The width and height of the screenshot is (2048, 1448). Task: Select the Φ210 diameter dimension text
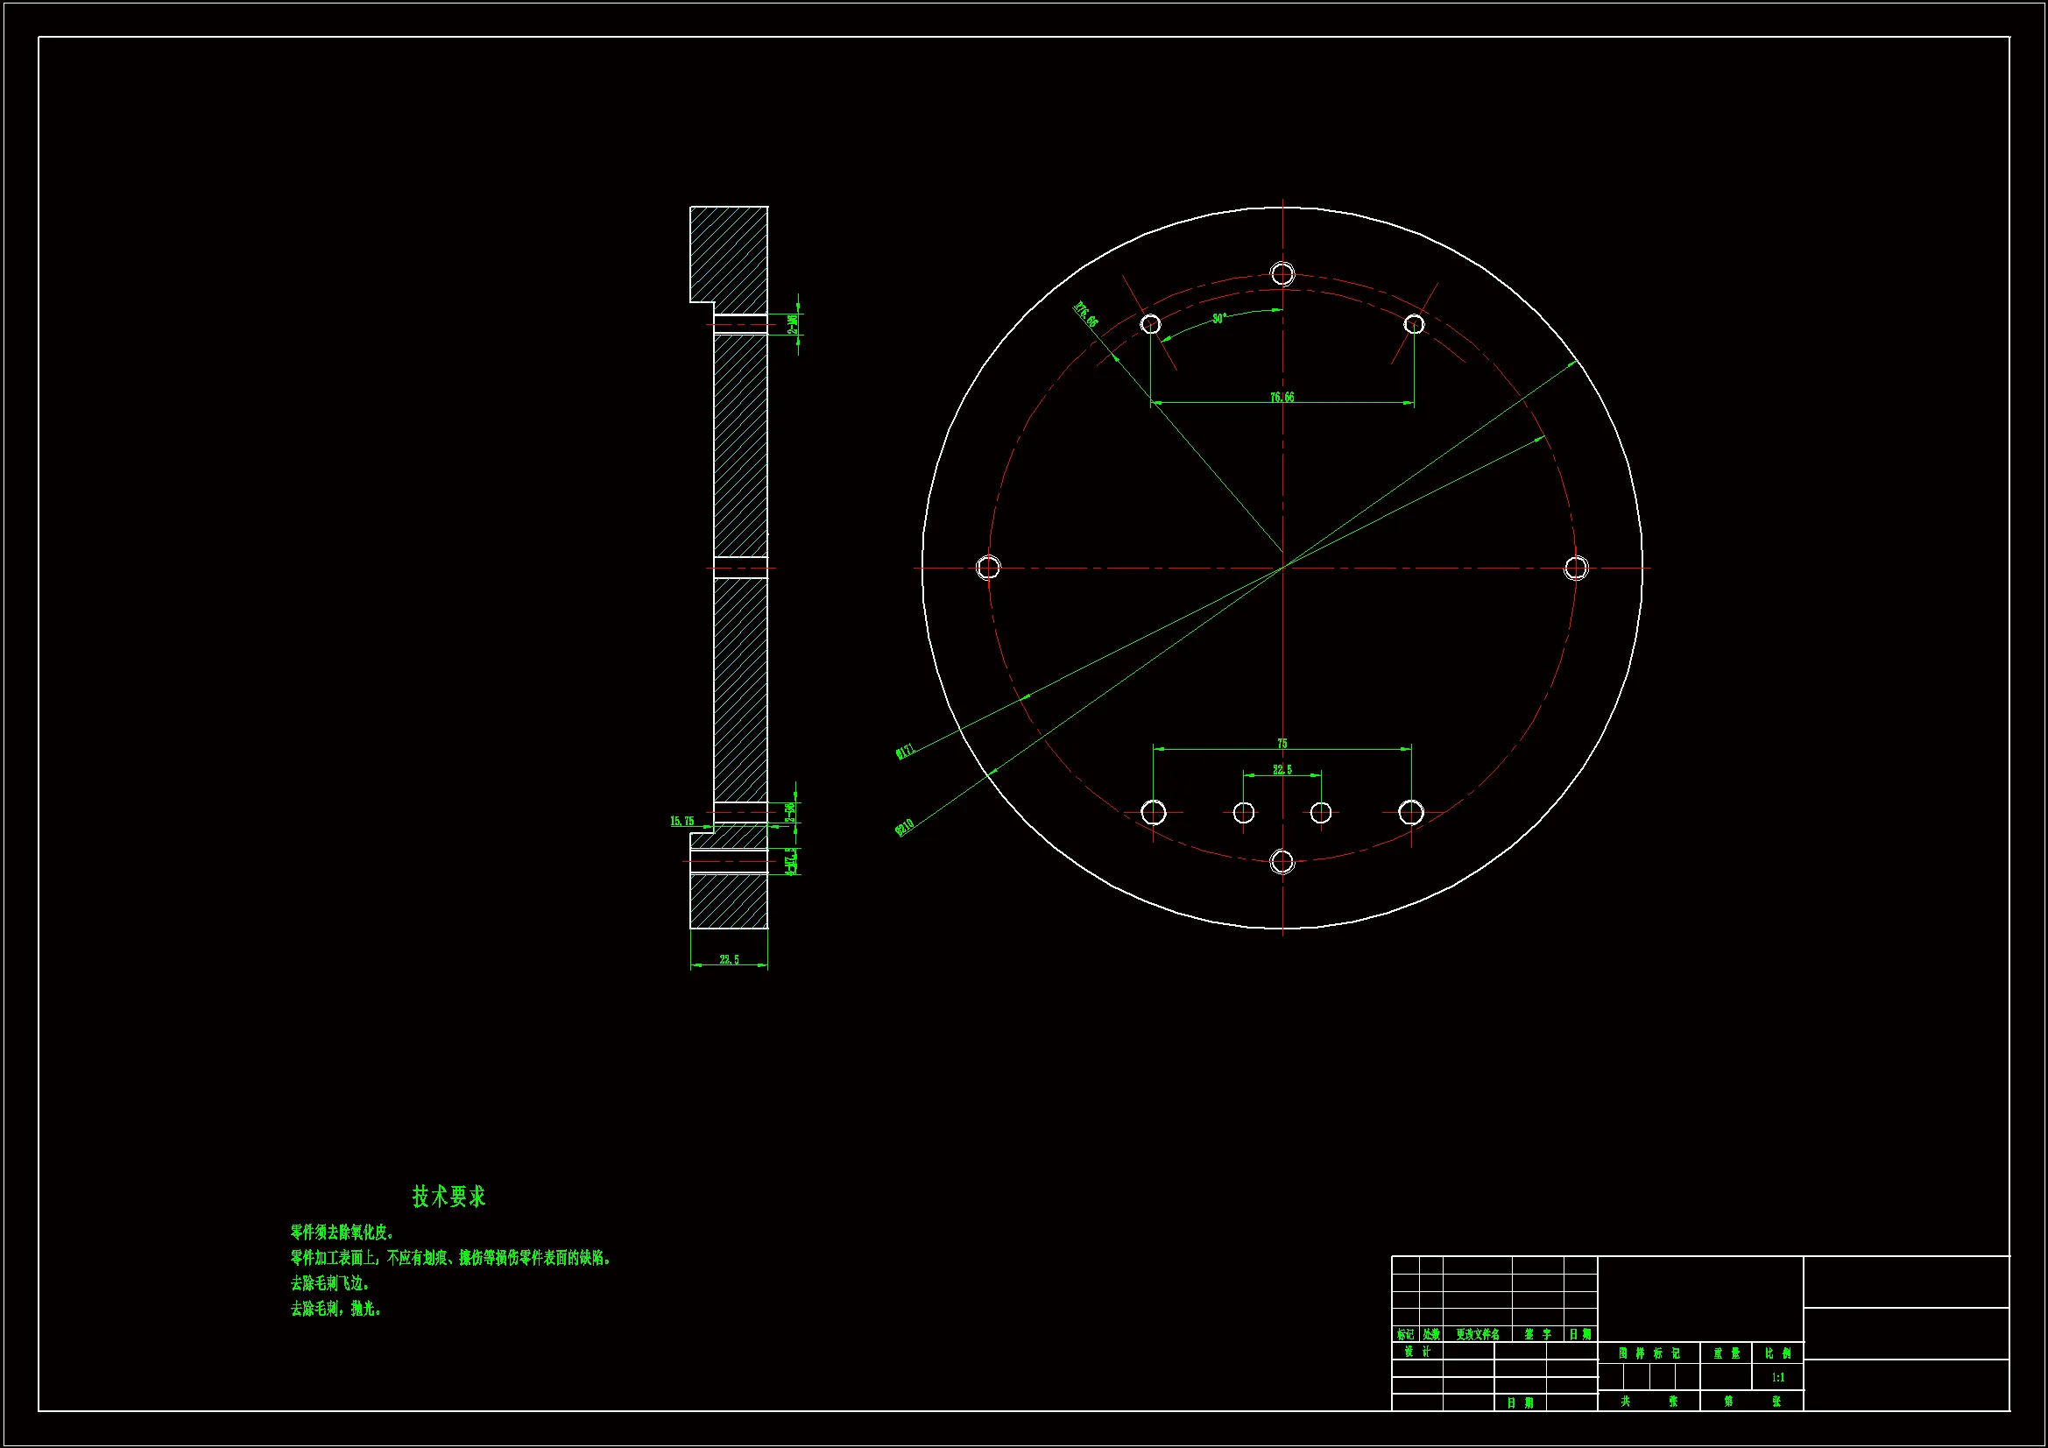pos(905,828)
